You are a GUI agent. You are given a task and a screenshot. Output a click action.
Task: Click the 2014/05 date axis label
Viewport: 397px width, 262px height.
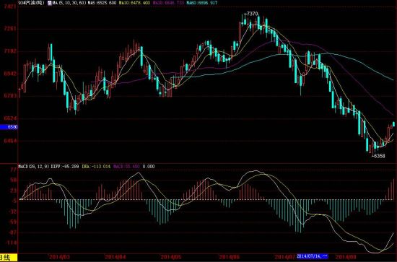(171, 257)
